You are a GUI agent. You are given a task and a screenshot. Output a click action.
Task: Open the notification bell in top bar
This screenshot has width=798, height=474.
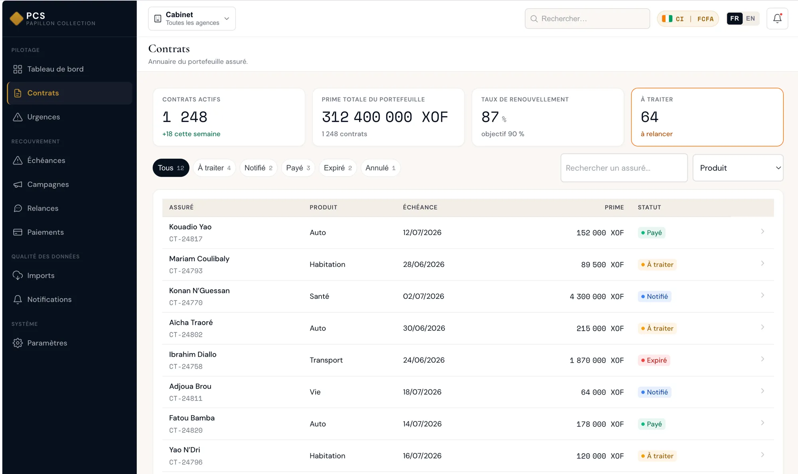point(777,18)
